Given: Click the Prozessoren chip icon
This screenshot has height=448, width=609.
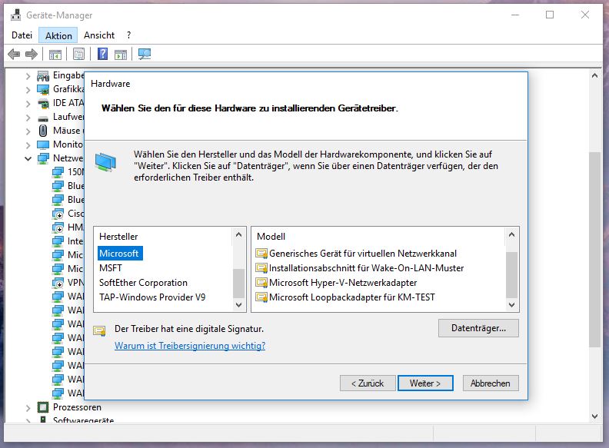Looking at the screenshot, I should 43,407.
